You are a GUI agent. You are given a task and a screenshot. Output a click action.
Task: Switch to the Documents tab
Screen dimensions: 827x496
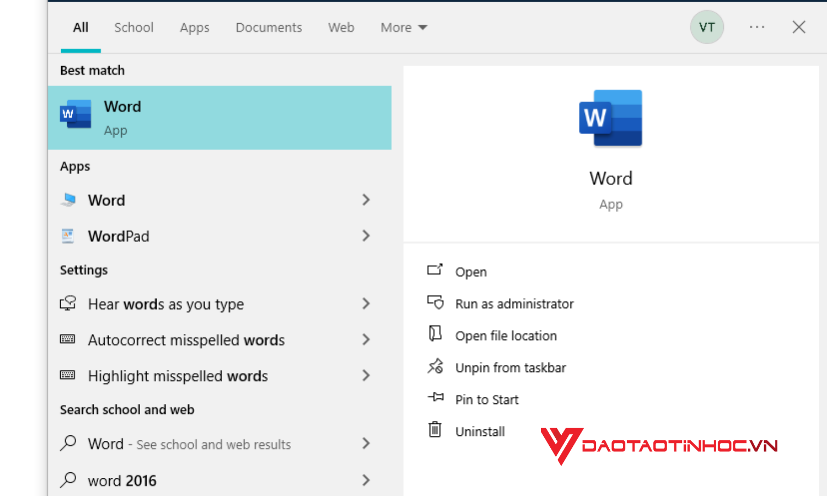pos(268,28)
